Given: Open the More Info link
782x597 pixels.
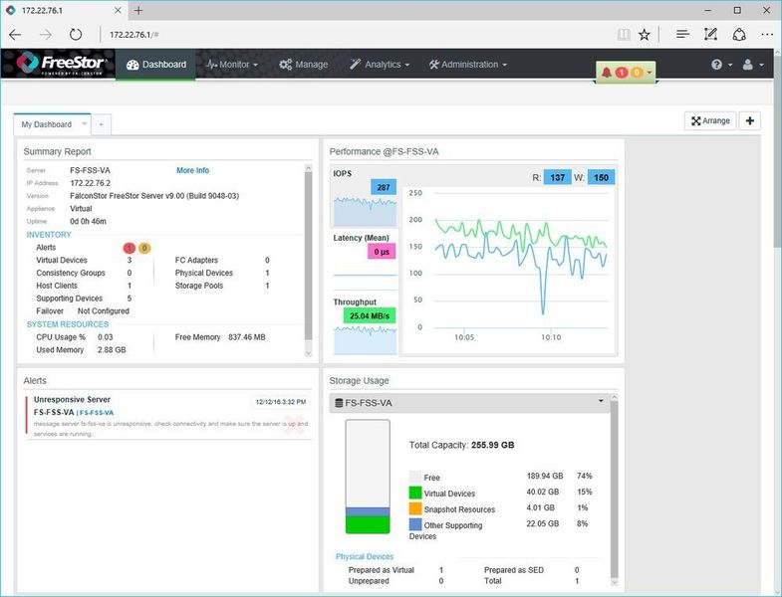Looking at the screenshot, I should click(x=192, y=170).
